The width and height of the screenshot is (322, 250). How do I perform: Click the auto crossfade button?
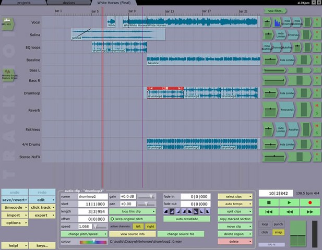[186, 219]
